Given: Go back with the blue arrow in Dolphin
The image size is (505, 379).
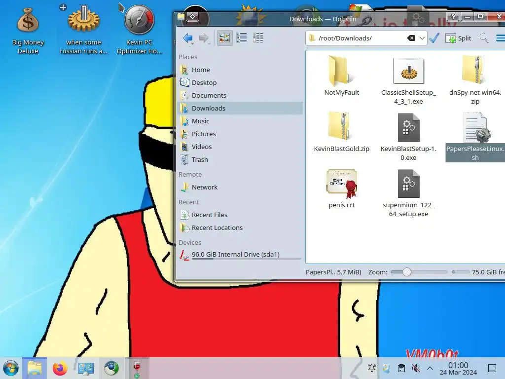Looking at the screenshot, I should (x=187, y=38).
